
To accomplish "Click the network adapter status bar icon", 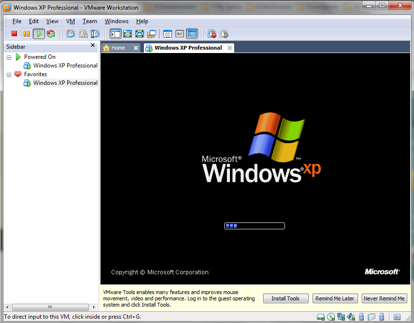I will 341,317.
